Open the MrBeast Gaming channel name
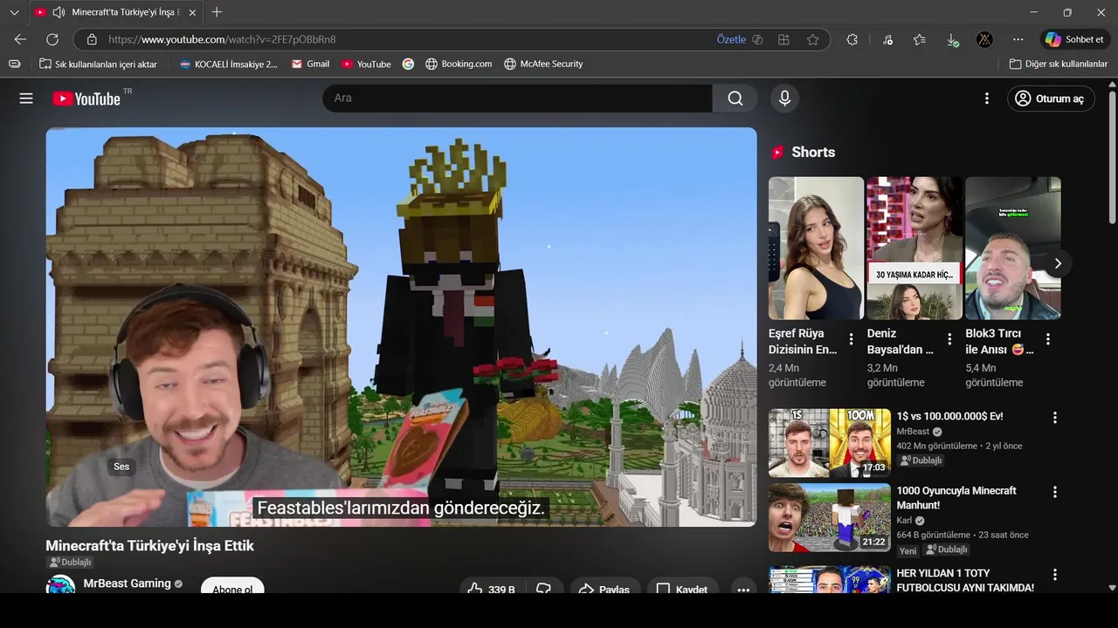The image size is (1118, 628). (x=128, y=584)
